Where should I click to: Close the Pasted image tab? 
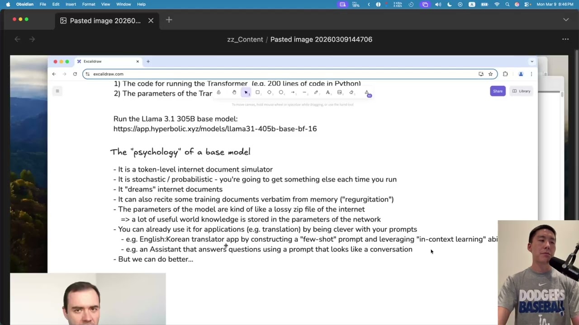(x=151, y=20)
